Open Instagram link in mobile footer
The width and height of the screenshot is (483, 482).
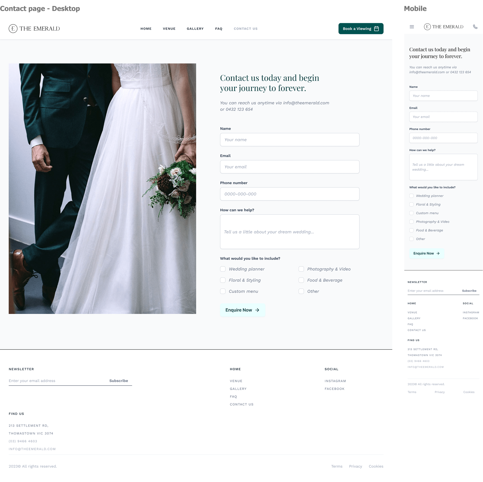(x=471, y=313)
